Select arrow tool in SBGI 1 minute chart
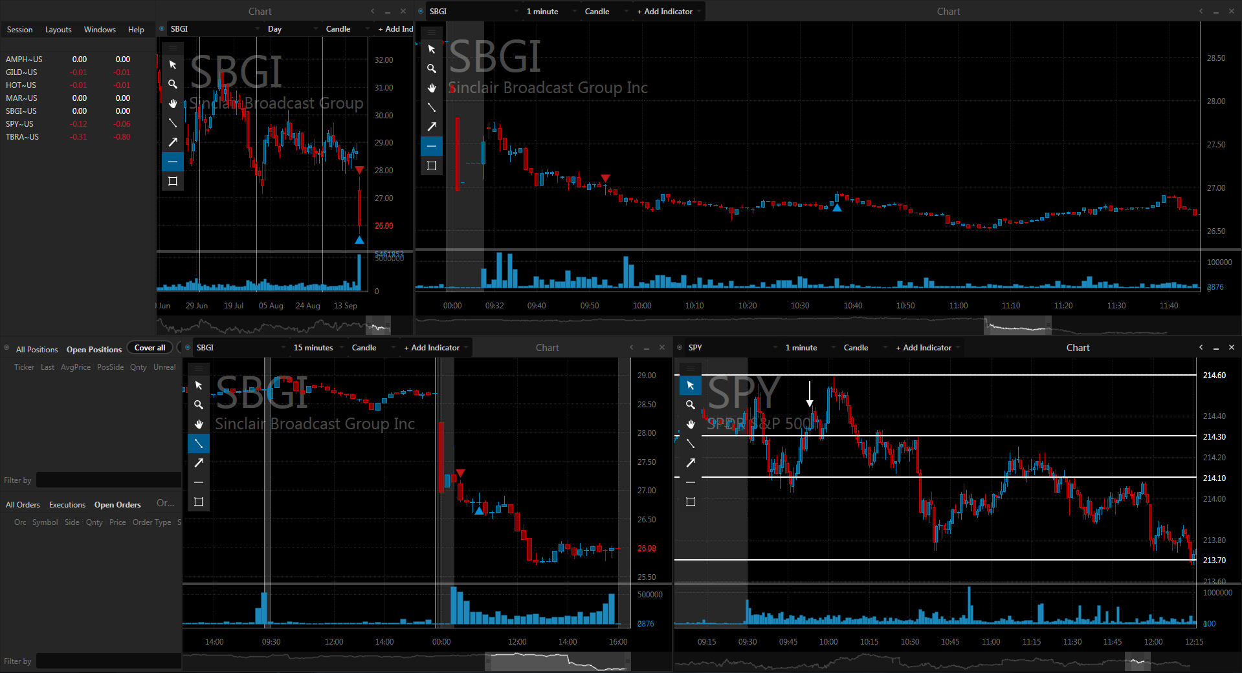This screenshot has width=1242, height=673. (x=432, y=127)
